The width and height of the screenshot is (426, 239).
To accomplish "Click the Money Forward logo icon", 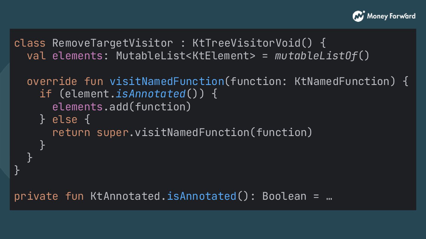I will [x=358, y=16].
